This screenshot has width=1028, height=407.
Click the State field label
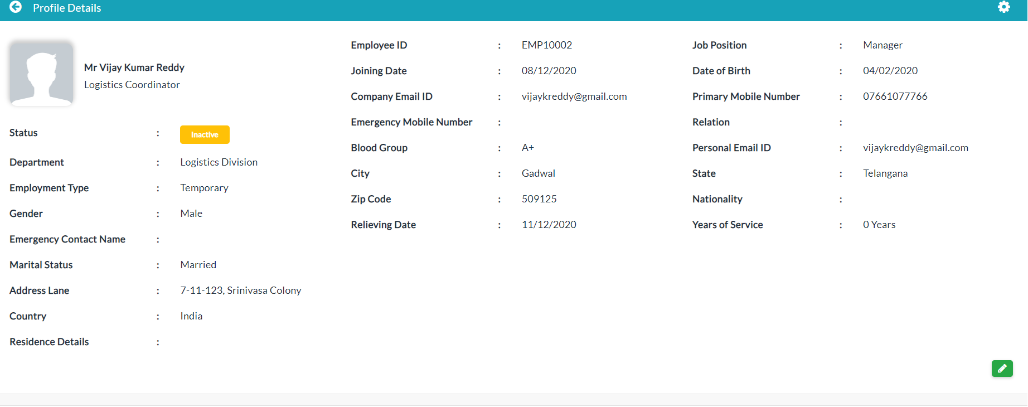(x=704, y=173)
